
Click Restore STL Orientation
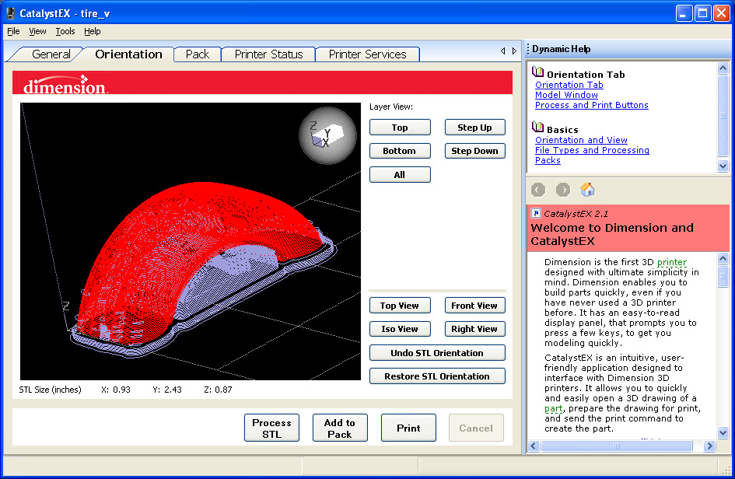437,376
